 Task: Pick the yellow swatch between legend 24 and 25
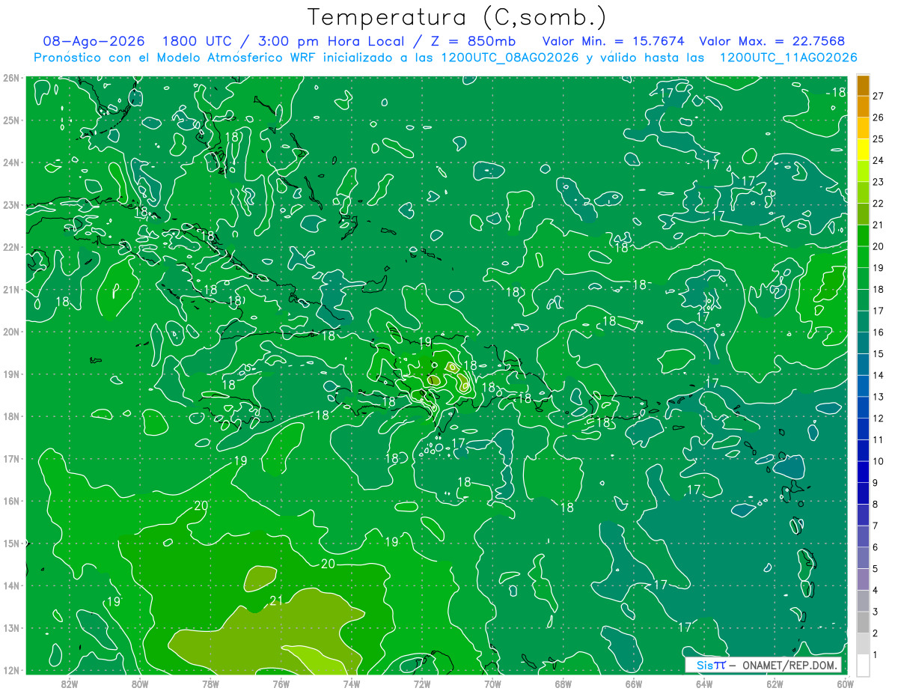coord(863,150)
